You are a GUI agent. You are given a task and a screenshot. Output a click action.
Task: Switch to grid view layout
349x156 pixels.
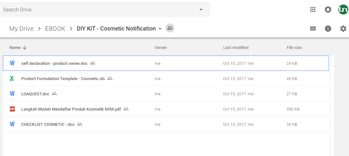pyautogui.click(x=313, y=29)
